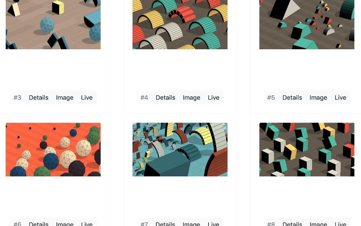Launch Live view for artwork #5
Image resolution: width=361 pixels, height=226 pixels.
point(340,98)
